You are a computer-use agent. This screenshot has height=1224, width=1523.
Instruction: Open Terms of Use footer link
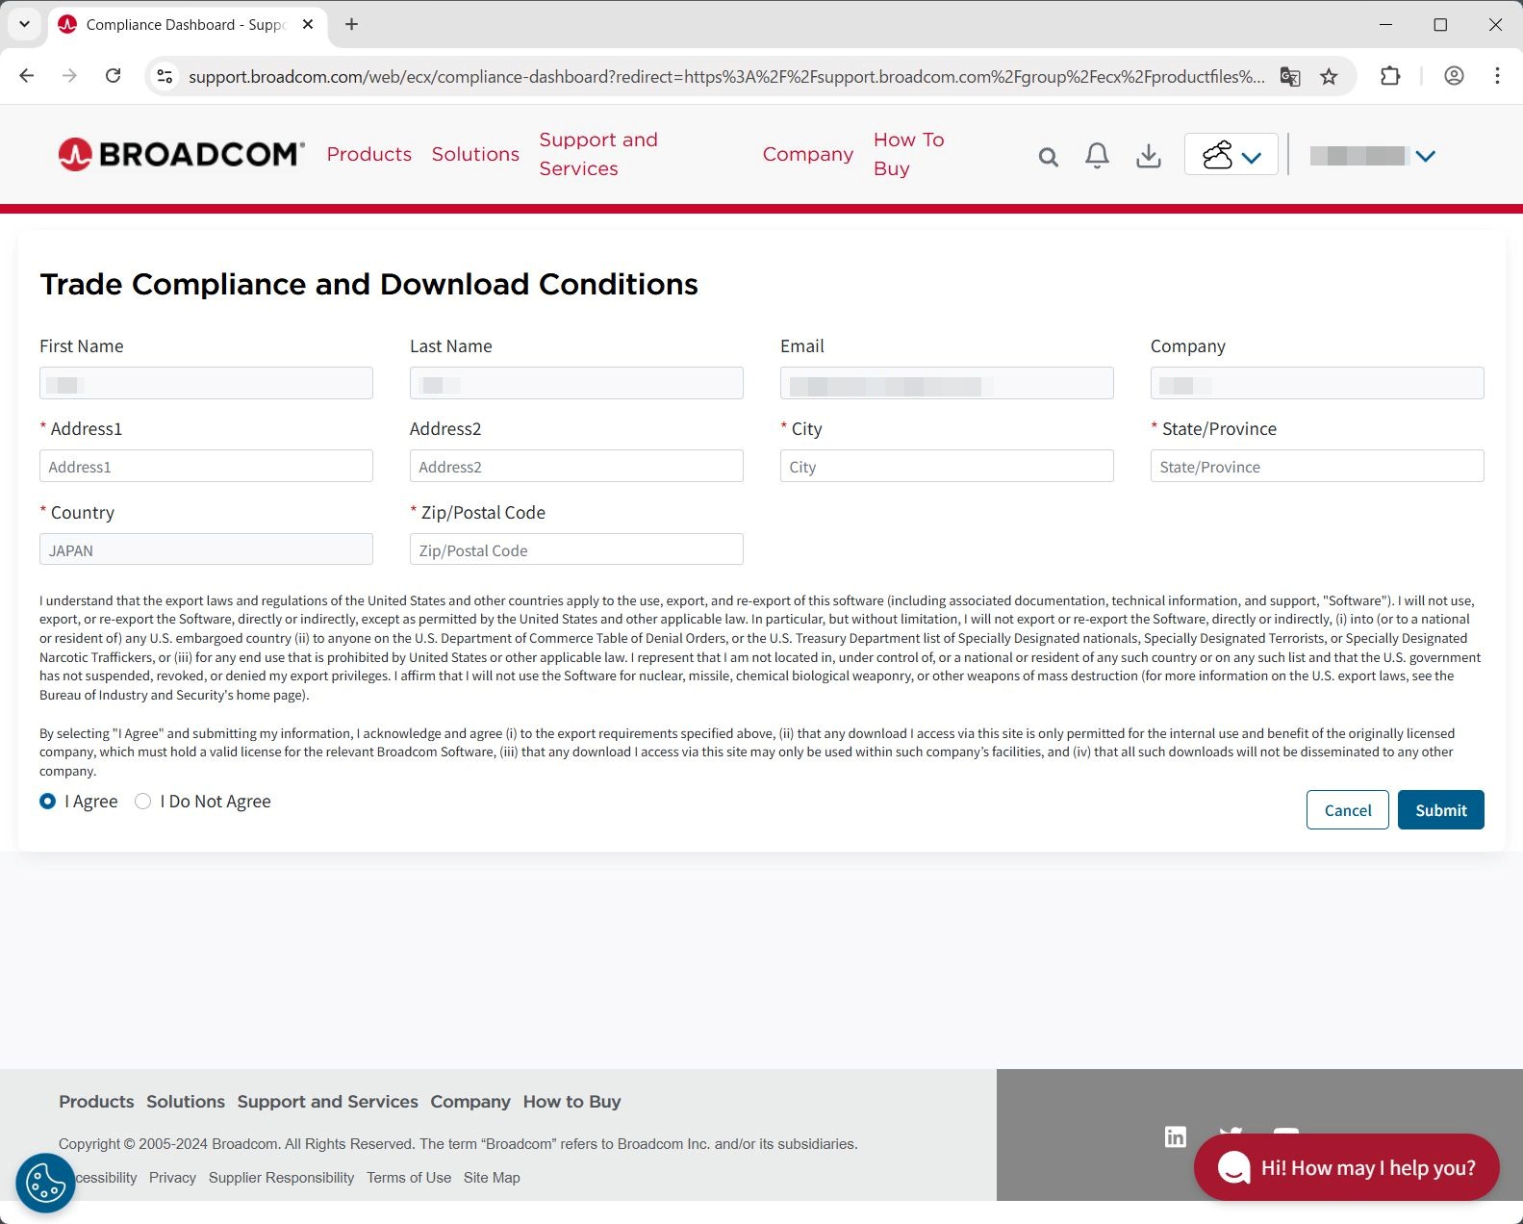point(409,1178)
